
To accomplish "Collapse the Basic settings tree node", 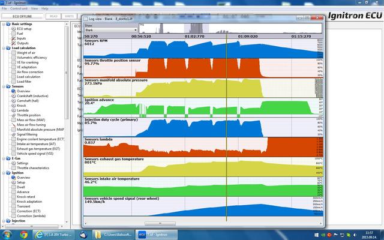I will pyautogui.click(x=4, y=24).
